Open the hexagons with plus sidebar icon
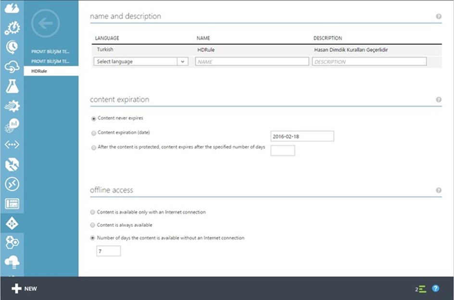 tap(12, 242)
